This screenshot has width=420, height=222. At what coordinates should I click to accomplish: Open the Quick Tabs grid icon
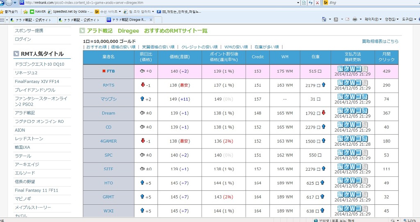2,20
